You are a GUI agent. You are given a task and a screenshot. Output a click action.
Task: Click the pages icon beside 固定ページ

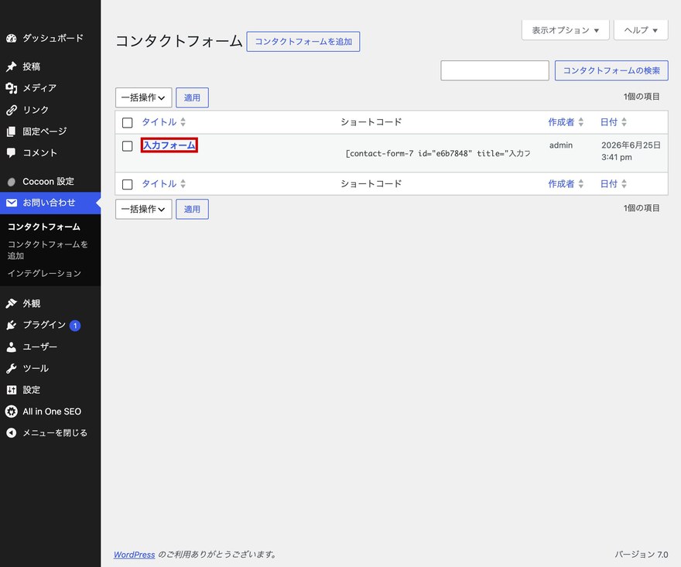(x=12, y=131)
